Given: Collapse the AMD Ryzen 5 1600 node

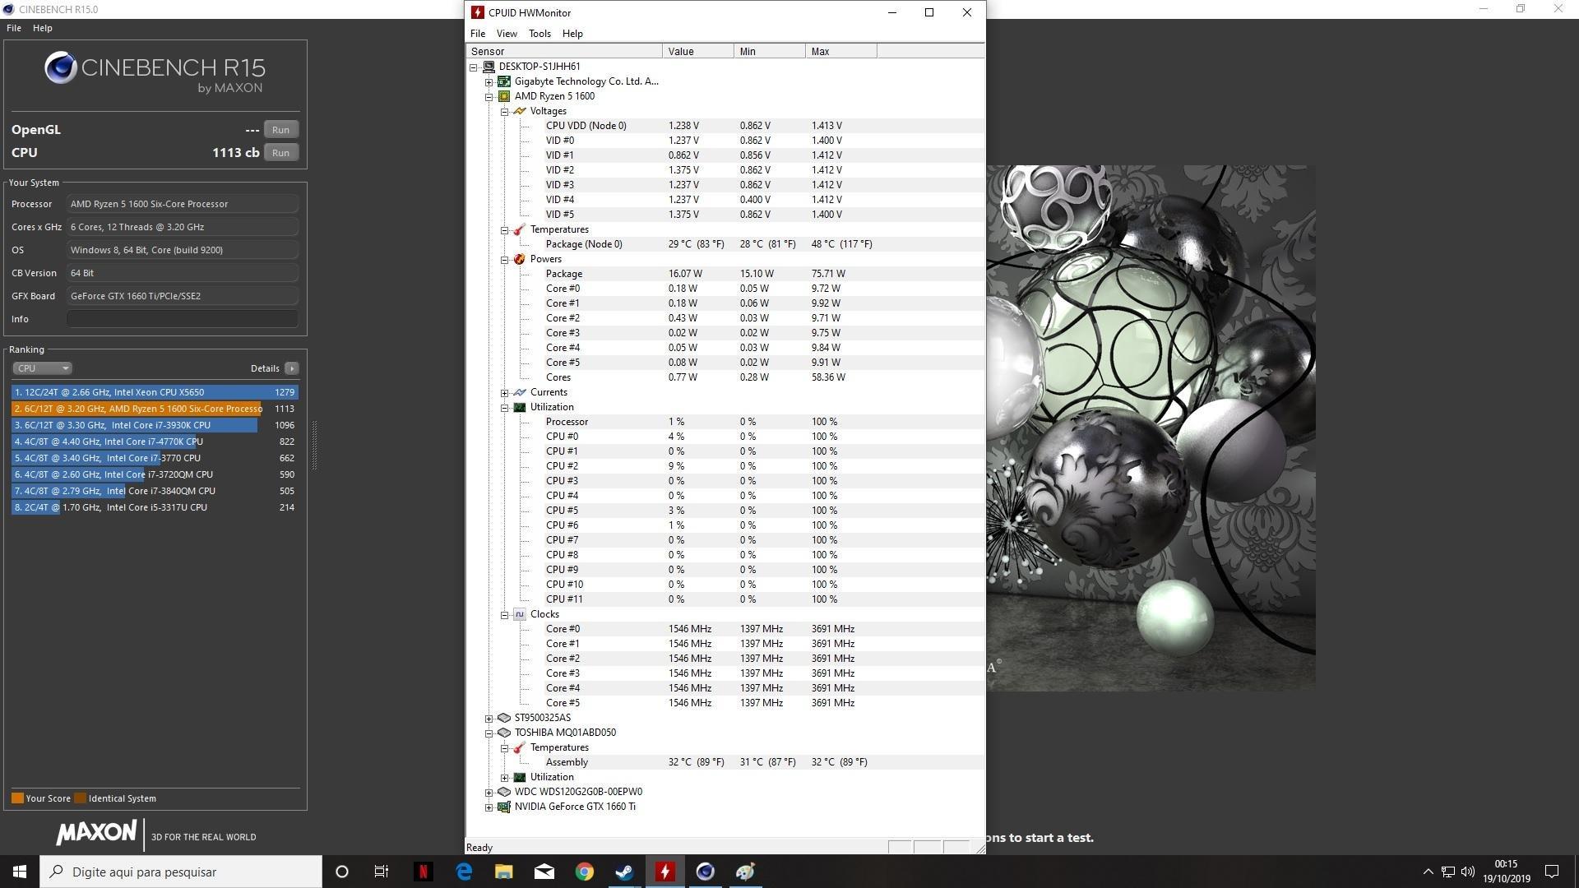Looking at the screenshot, I should 489,97.
